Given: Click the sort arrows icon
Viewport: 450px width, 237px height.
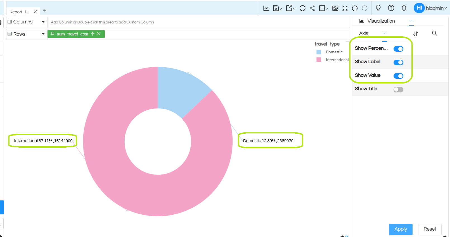Looking at the screenshot, I should pyautogui.click(x=416, y=33).
